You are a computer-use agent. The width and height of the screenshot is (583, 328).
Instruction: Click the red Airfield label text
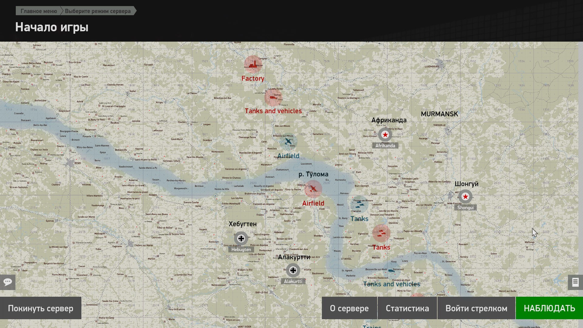click(x=313, y=203)
